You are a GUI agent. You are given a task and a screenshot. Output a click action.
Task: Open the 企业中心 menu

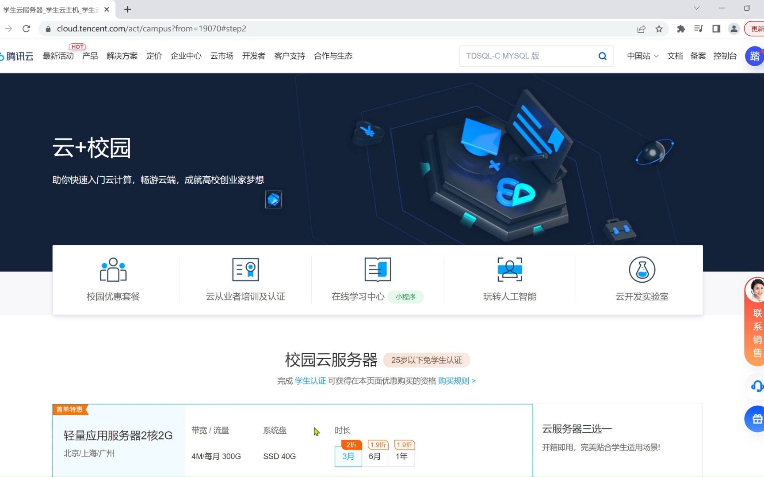[186, 56]
